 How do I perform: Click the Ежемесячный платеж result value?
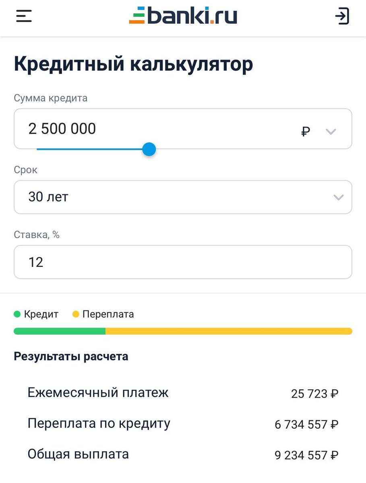click(316, 393)
